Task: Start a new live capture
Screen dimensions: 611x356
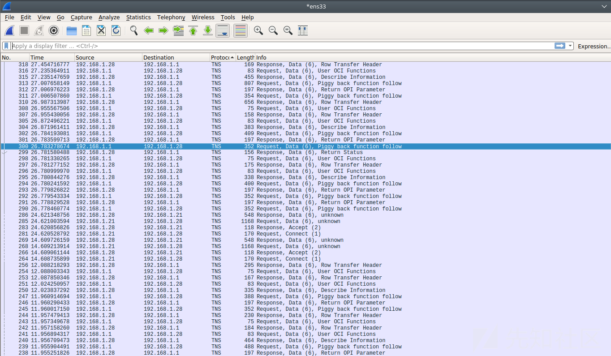Action: click(9, 30)
